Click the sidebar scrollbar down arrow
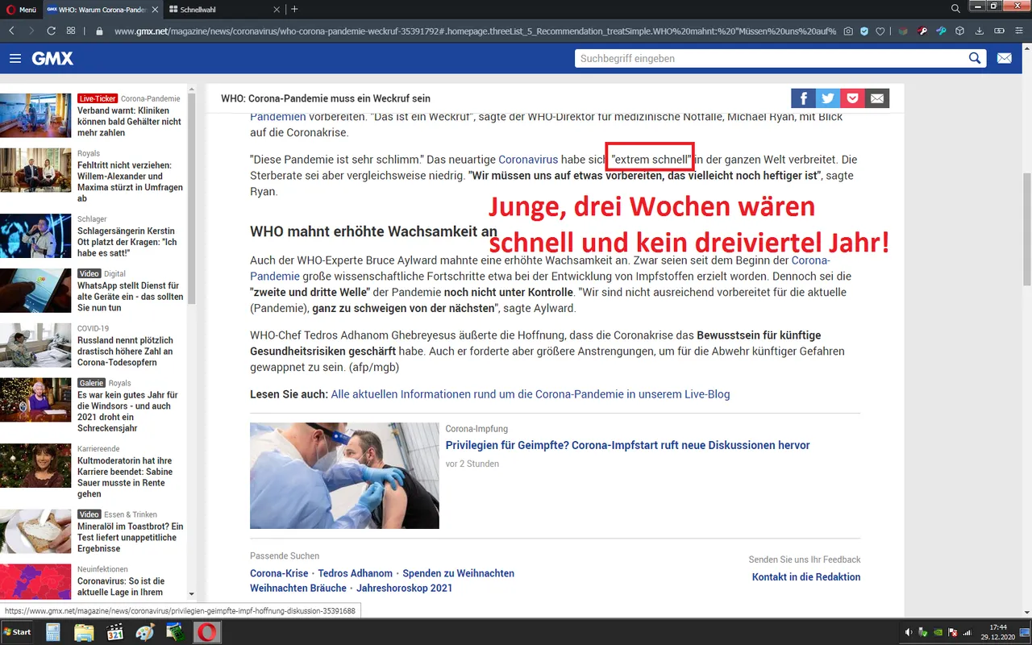 coord(191,593)
